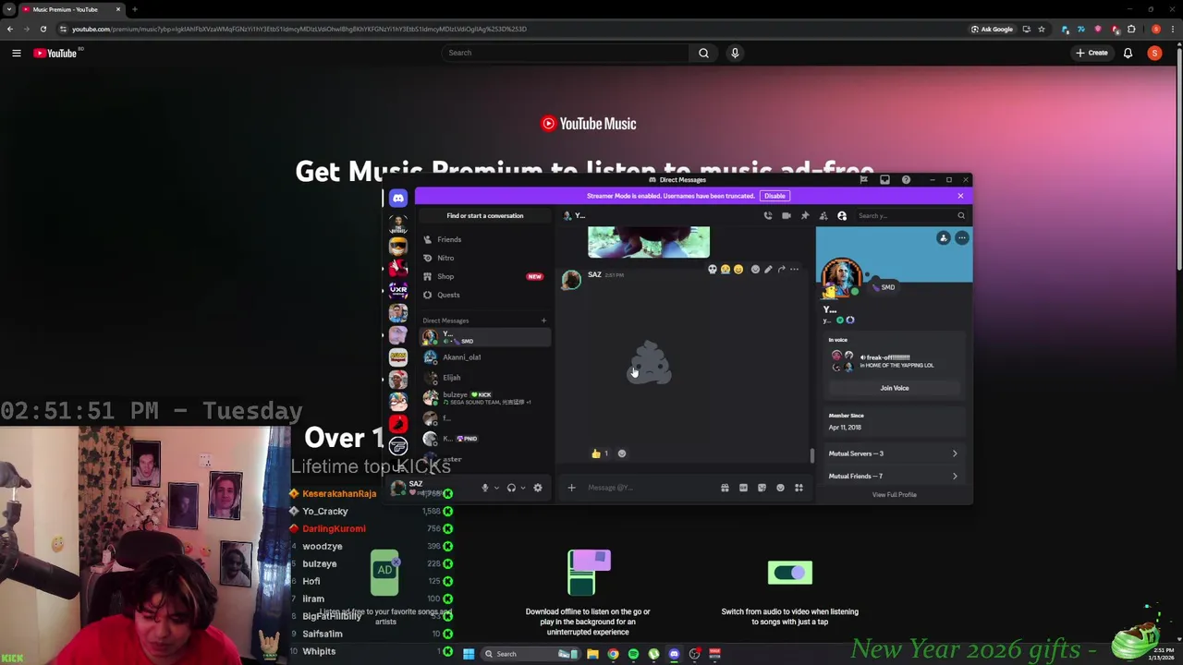Open Windows Start menu
This screenshot has height=665, width=1183.
click(469, 654)
